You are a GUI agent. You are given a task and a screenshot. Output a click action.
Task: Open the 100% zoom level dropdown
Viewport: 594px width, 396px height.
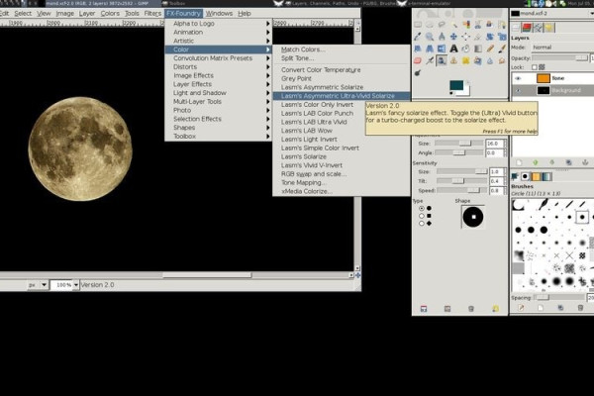(64, 284)
